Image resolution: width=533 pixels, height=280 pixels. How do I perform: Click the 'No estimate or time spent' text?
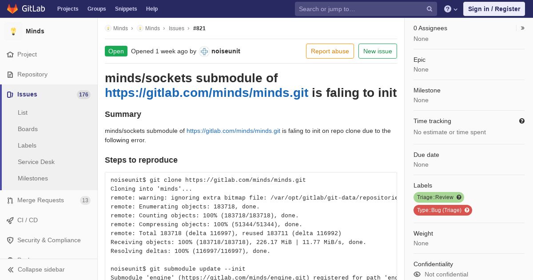(449, 132)
